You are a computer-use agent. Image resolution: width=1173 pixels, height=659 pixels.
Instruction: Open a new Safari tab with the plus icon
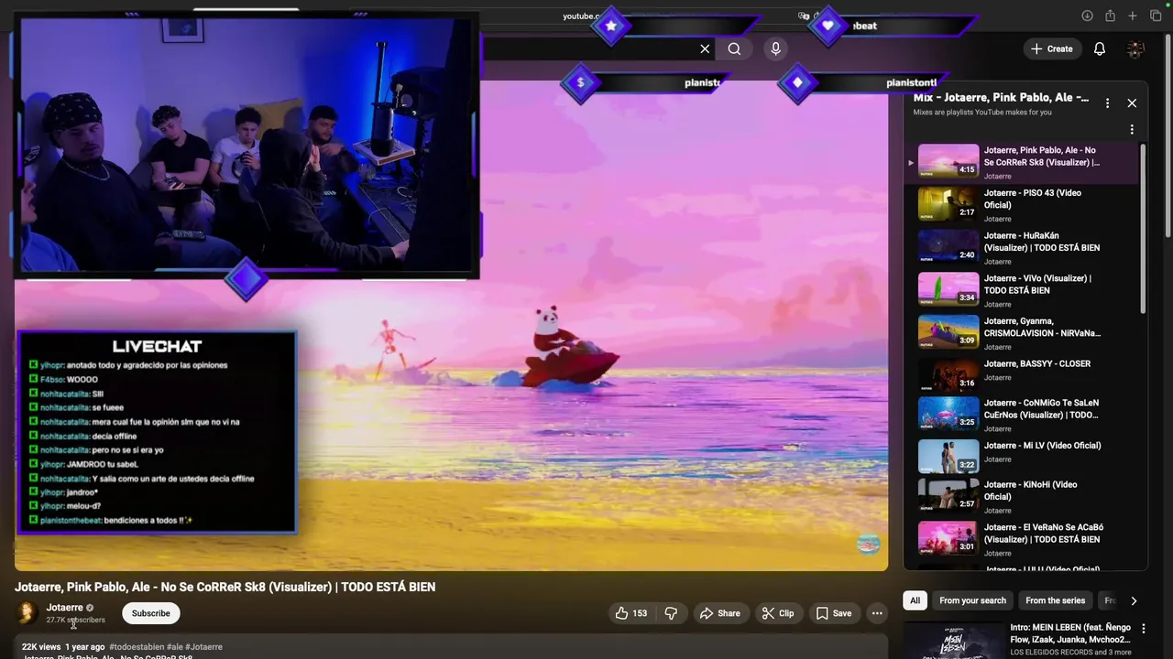pyautogui.click(x=1133, y=16)
